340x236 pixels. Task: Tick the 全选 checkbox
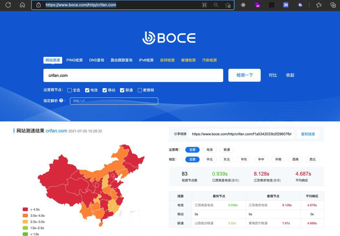(x=70, y=90)
